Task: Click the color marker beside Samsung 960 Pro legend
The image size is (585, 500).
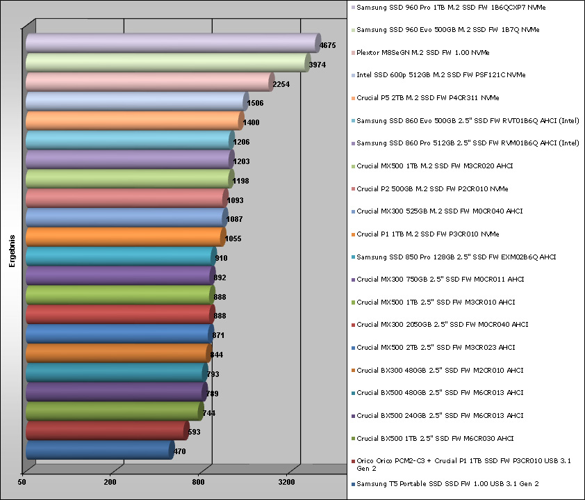Action: click(x=353, y=8)
